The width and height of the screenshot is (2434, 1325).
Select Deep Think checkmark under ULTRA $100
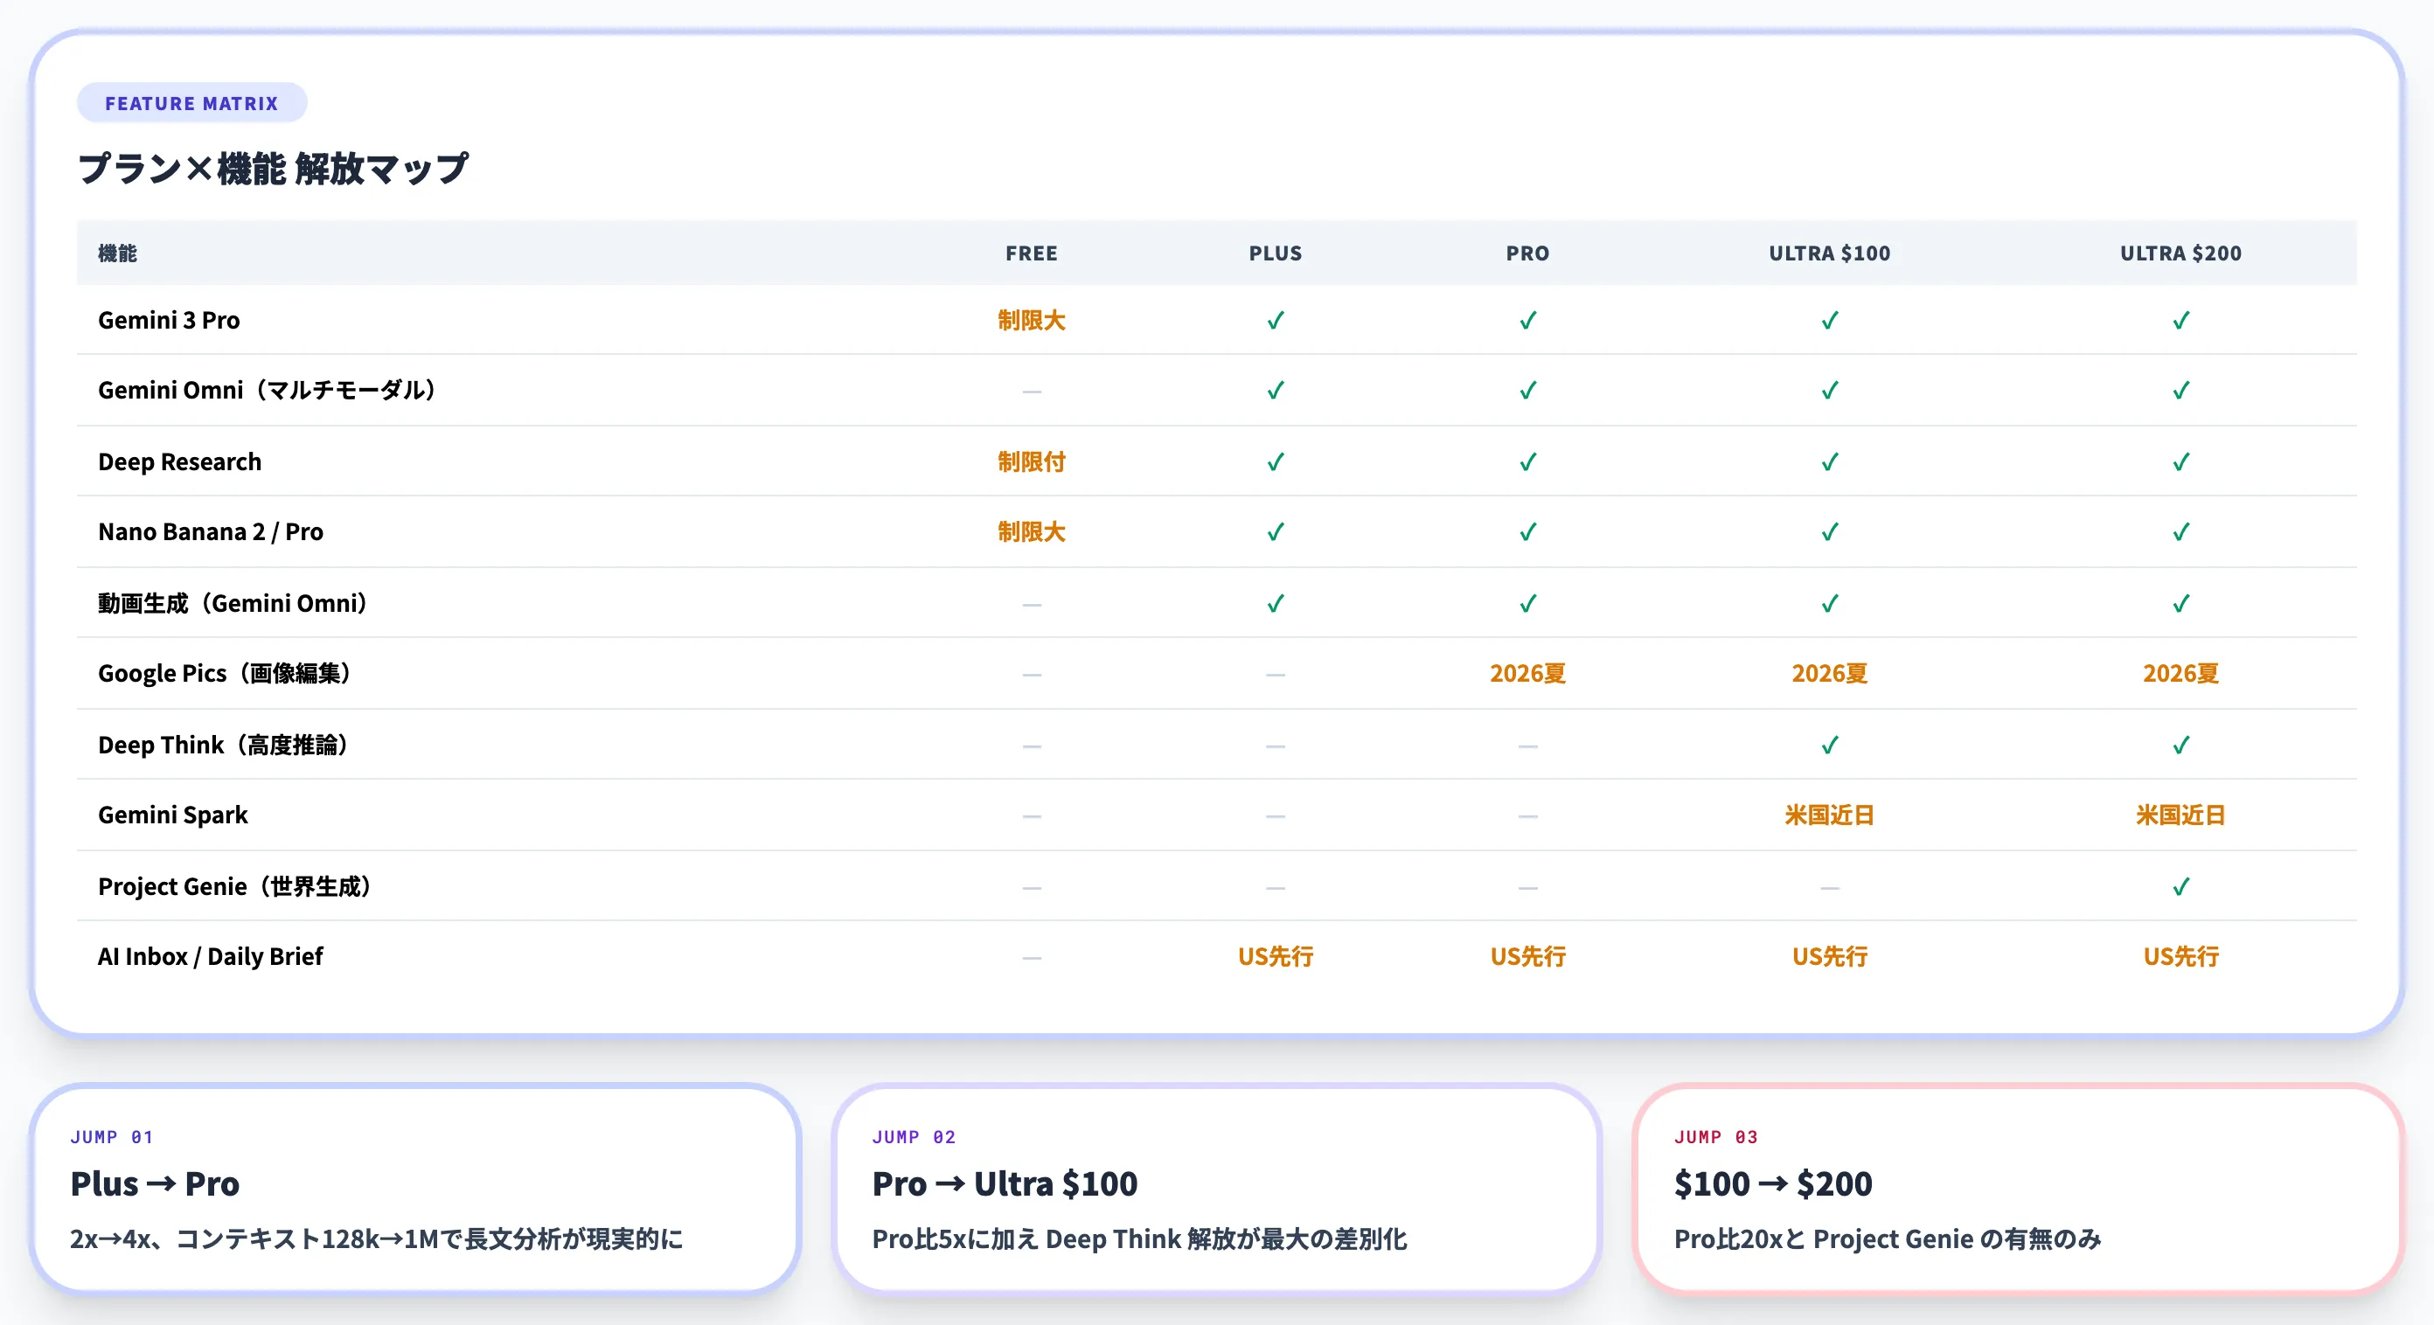(1829, 746)
